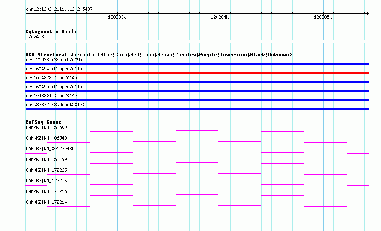Open transcript CAMKK2|NM_153499

click(46, 160)
